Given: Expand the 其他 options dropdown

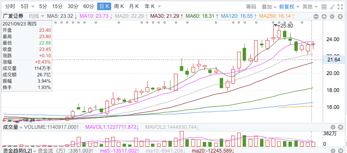Looking at the screenshot, I should (x=310, y=7).
